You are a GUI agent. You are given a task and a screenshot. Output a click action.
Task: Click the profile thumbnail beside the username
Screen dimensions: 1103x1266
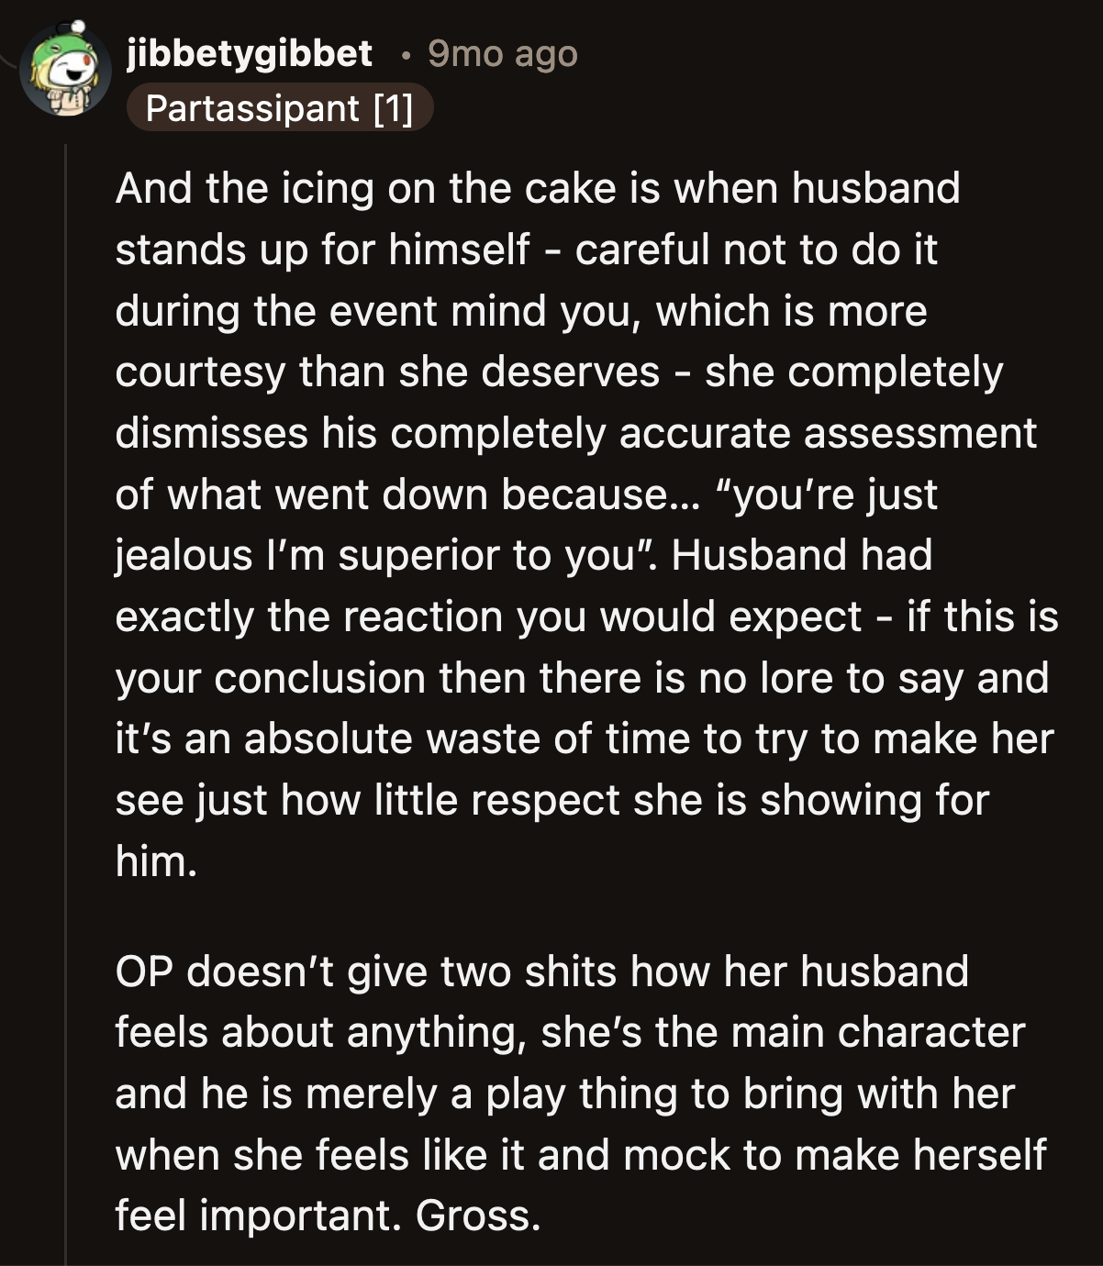coord(62,72)
